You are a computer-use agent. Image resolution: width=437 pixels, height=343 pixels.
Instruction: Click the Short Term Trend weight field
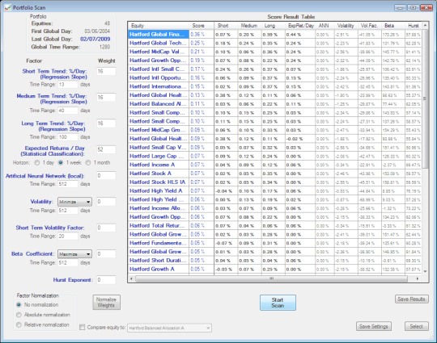tap(106, 72)
